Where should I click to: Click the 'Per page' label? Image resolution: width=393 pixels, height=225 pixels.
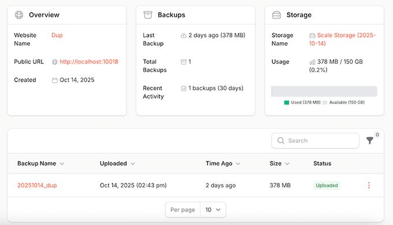coord(183,210)
